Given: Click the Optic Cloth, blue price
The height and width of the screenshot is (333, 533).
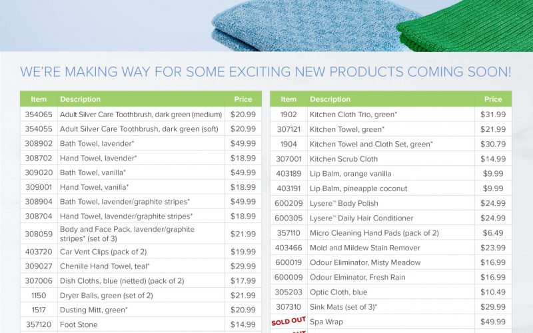Looking at the screenshot, I should pos(493,292).
